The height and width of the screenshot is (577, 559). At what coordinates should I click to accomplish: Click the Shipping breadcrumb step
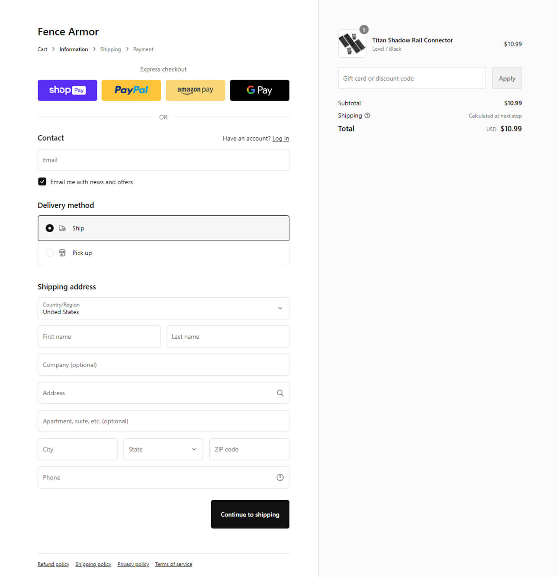pyautogui.click(x=110, y=49)
